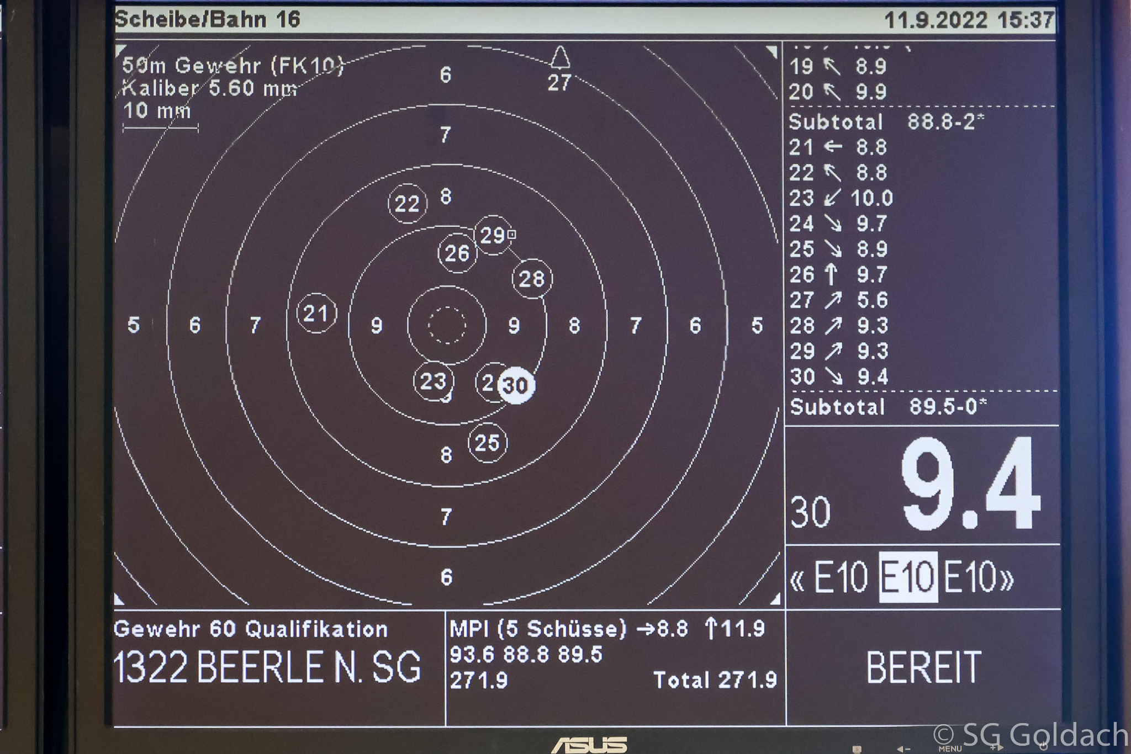Go to previous series with « arrow
This screenshot has height=754, width=1131.
tap(797, 579)
